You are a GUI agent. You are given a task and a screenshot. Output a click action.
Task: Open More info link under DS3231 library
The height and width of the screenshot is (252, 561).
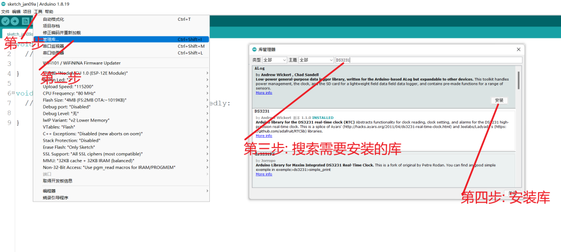point(263,136)
